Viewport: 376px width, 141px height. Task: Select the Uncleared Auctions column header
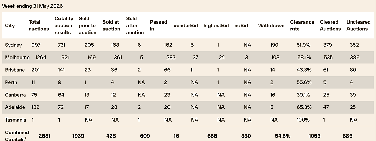(x=359, y=26)
